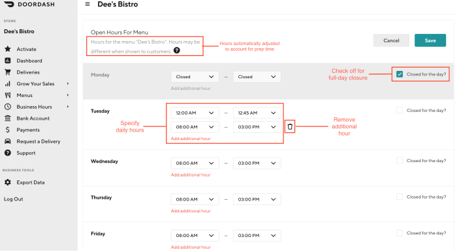Click the Bank Account building icon

pyautogui.click(x=8, y=119)
